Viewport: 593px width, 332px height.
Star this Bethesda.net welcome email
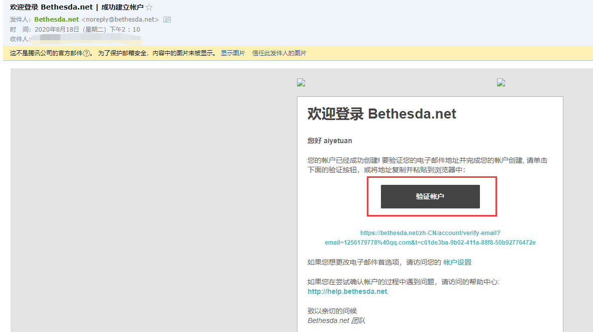(149, 7)
